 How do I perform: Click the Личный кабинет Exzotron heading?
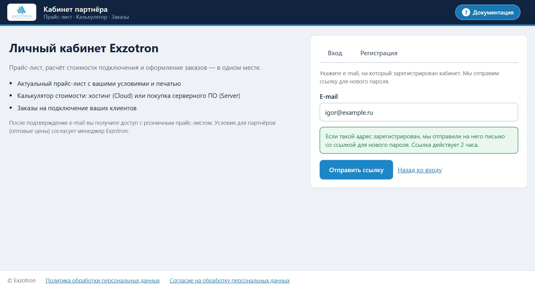[x=84, y=48]
